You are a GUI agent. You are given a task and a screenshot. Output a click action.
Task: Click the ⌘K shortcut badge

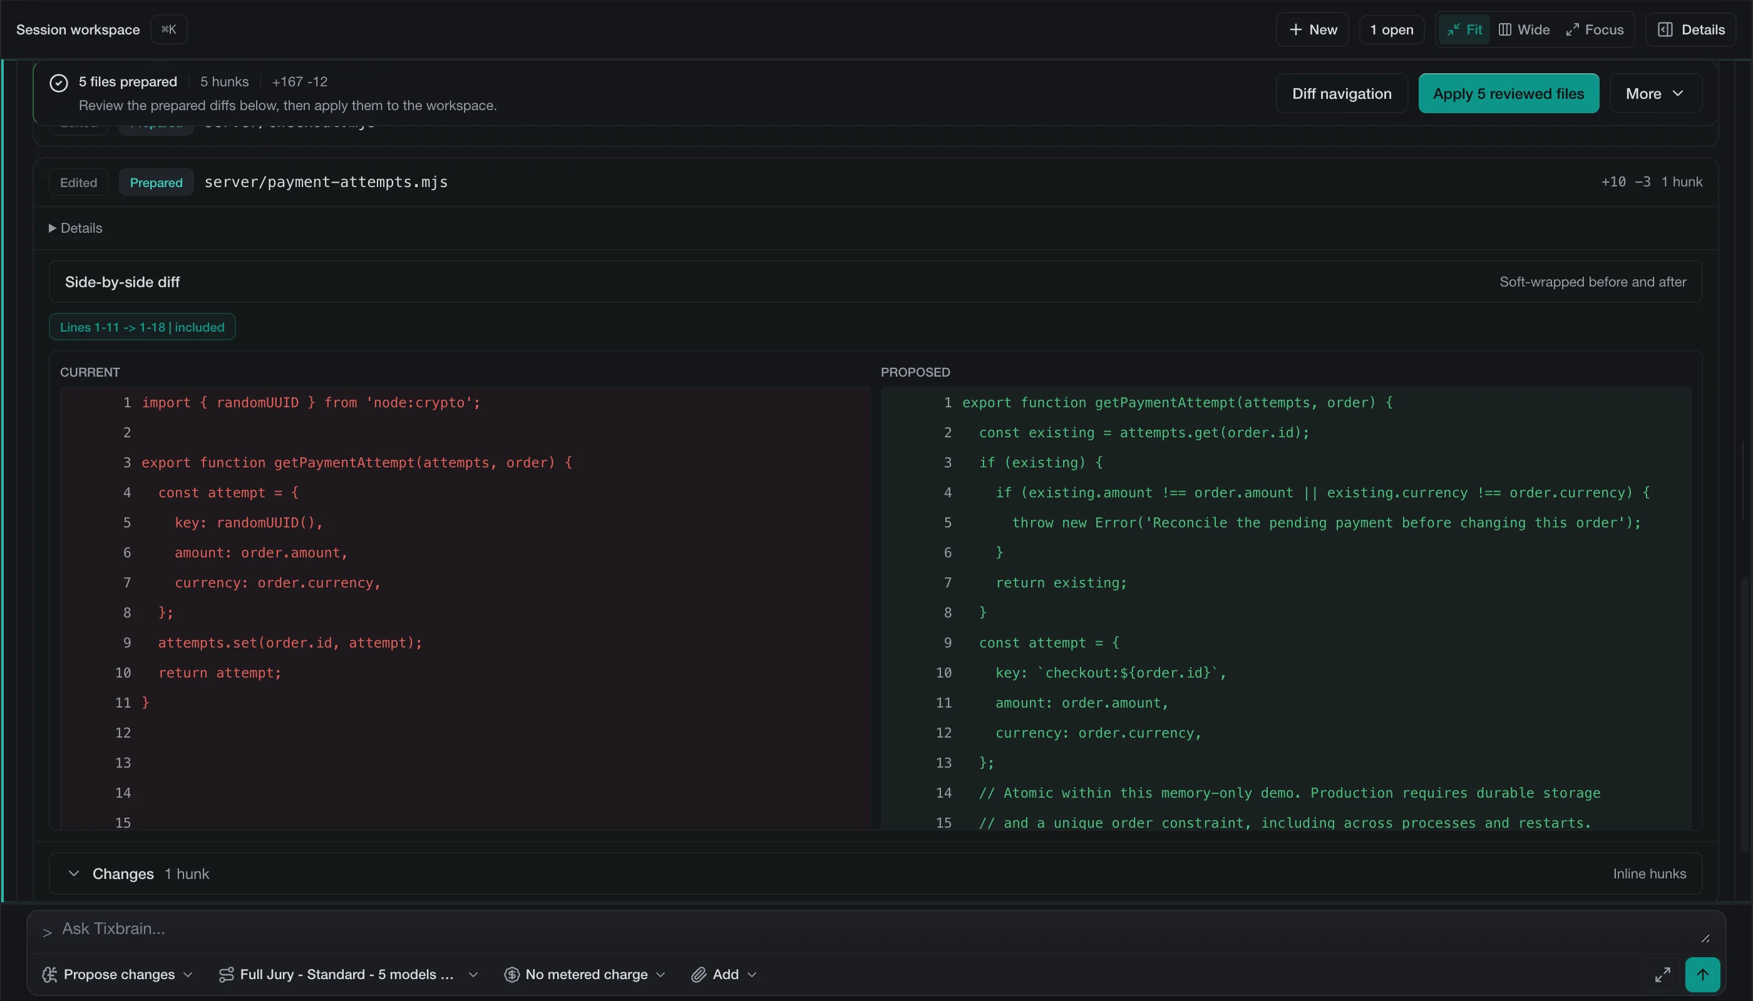[x=168, y=29]
